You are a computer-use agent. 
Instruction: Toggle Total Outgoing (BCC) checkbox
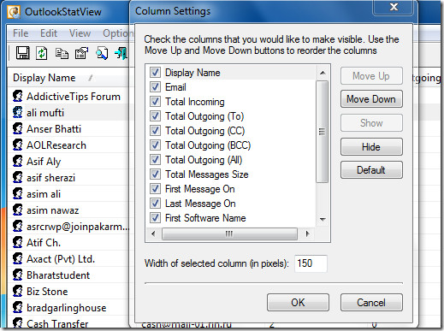tap(155, 145)
